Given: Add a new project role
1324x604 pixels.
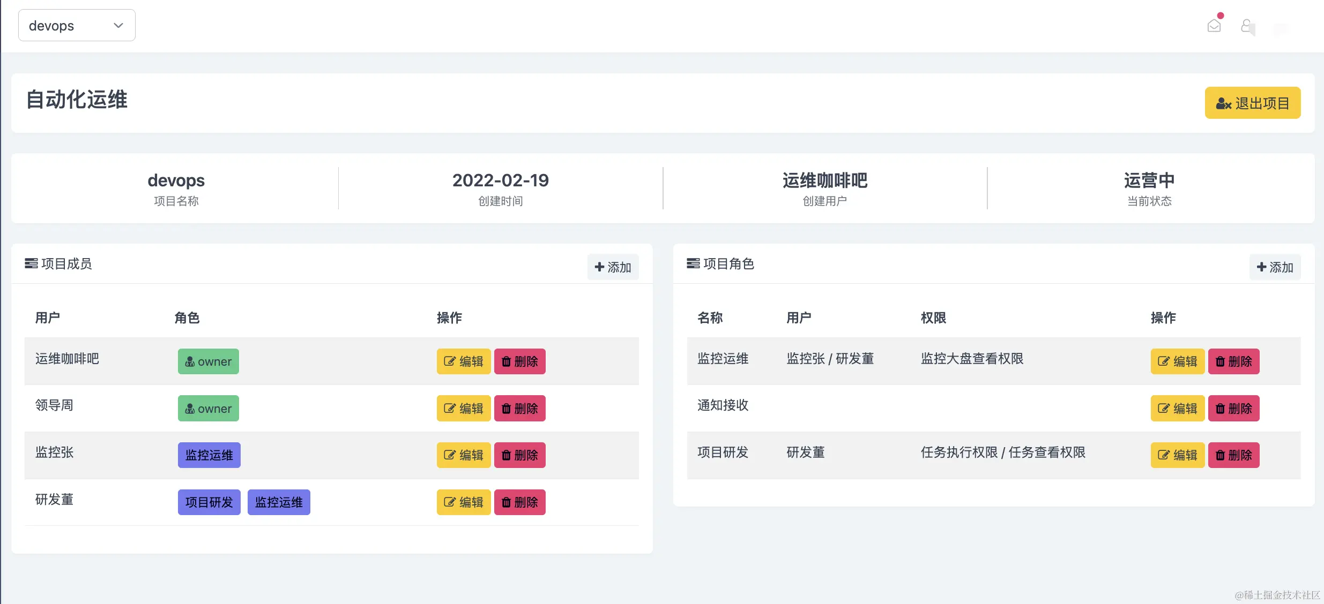Looking at the screenshot, I should (x=1275, y=267).
